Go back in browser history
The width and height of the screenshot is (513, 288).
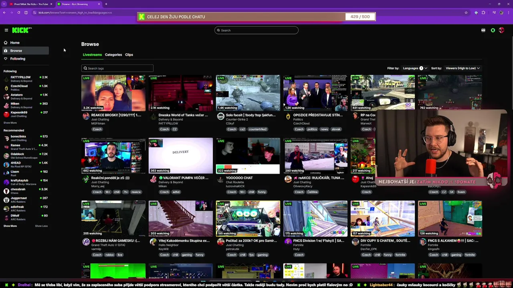[x=4, y=12]
